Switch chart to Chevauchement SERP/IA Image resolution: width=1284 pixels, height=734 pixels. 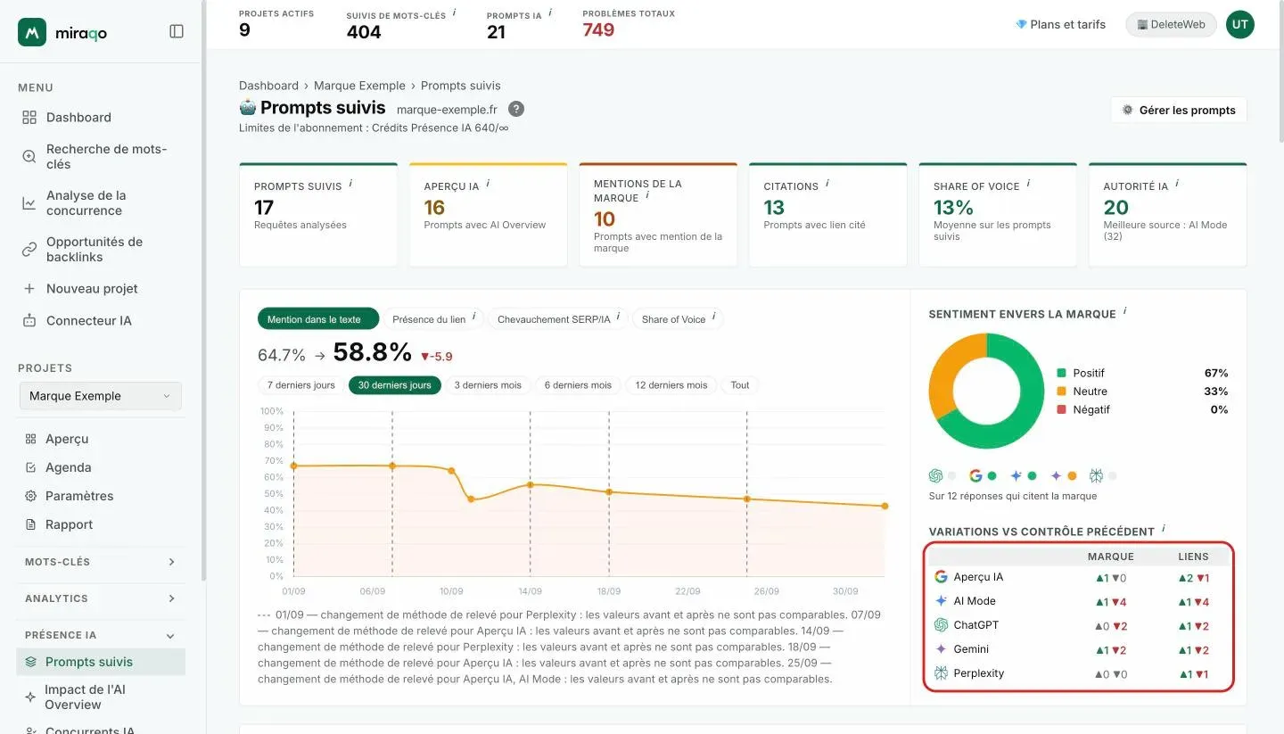[558, 319]
